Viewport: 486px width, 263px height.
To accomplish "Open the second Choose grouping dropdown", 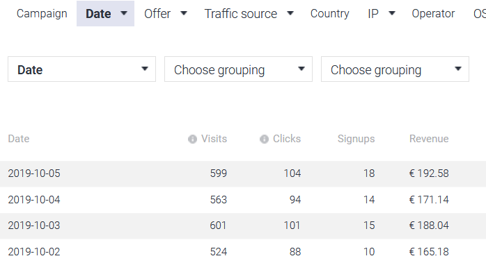I will click(238, 69).
